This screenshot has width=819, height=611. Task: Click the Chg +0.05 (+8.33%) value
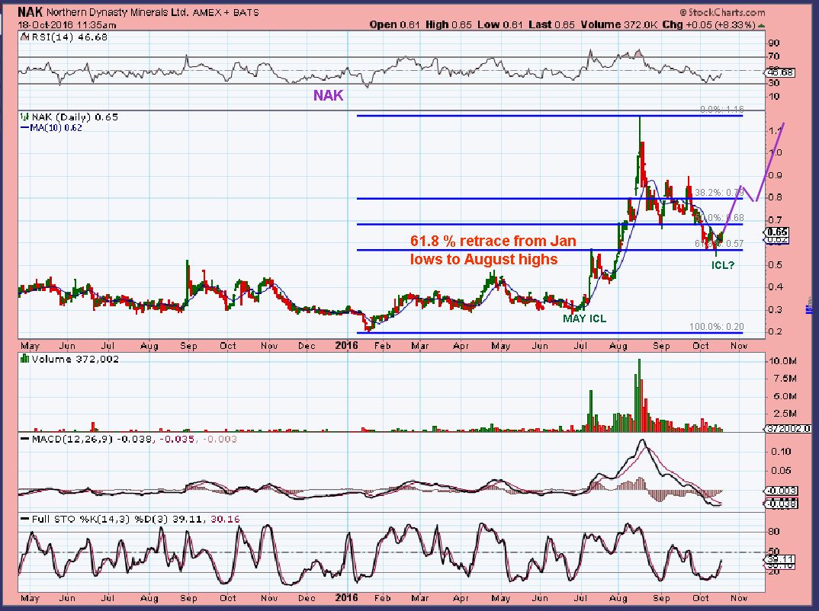pyautogui.click(x=708, y=24)
